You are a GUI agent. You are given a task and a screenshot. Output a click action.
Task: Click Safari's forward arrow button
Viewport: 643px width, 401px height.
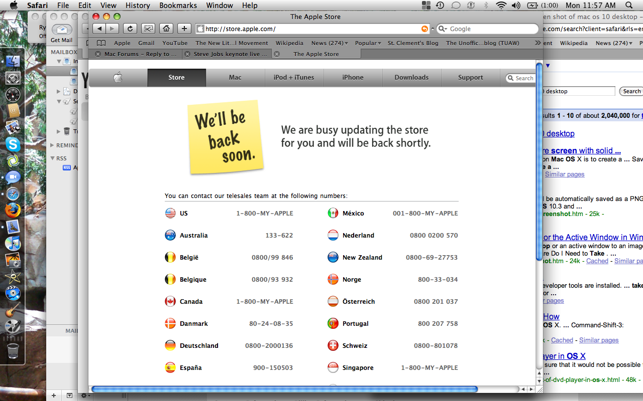(x=113, y=29)
